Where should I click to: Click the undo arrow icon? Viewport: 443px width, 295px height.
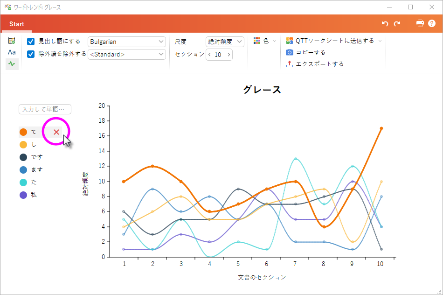(x=385, y=24)
